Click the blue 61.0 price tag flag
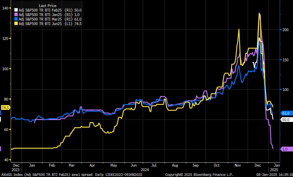This screenshot has width=293, height=177. pos(287,113)
